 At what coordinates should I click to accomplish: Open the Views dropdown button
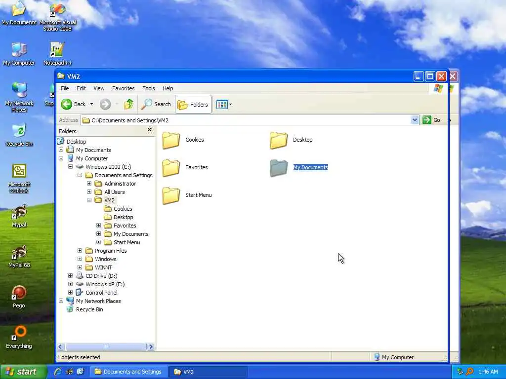[x=224, y=105]
